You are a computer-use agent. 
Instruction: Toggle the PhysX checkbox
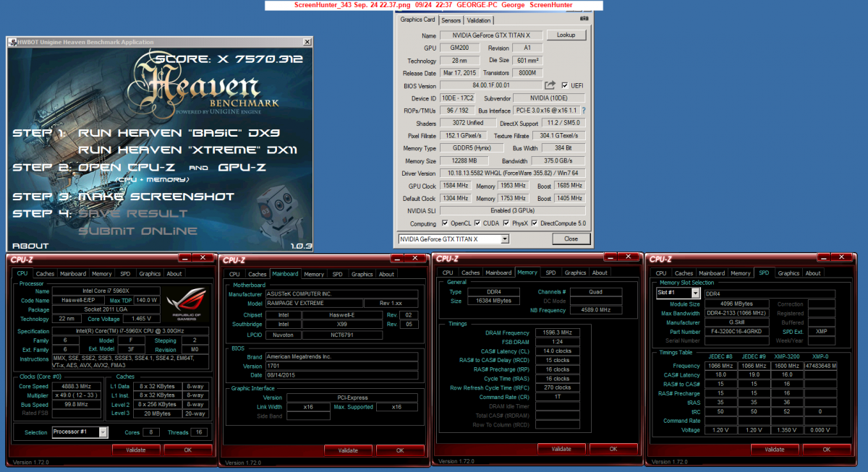(505, 223)
